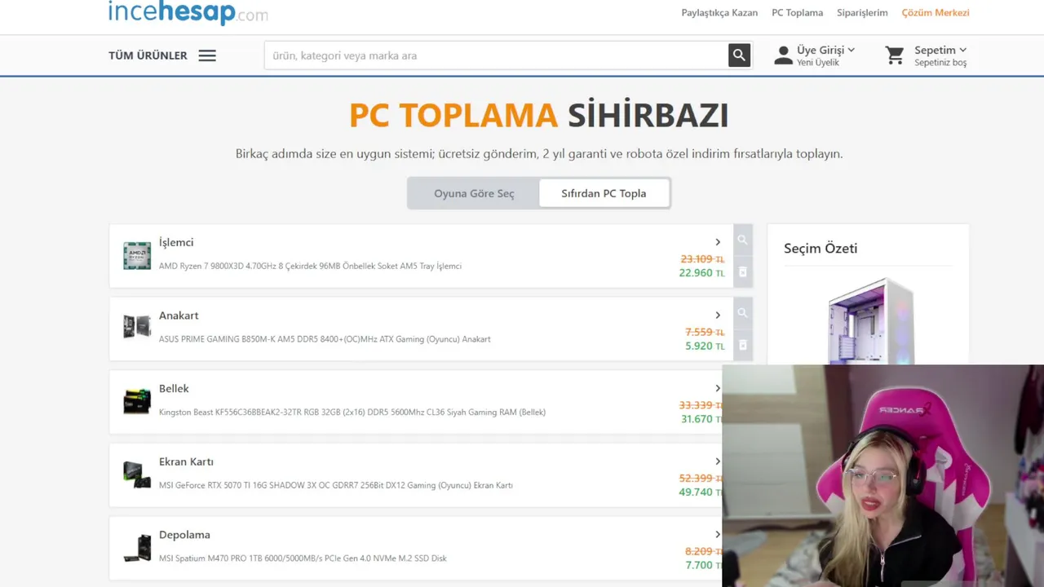
Task: Expand the Anakart row chevron
Action: click(718, 316)
